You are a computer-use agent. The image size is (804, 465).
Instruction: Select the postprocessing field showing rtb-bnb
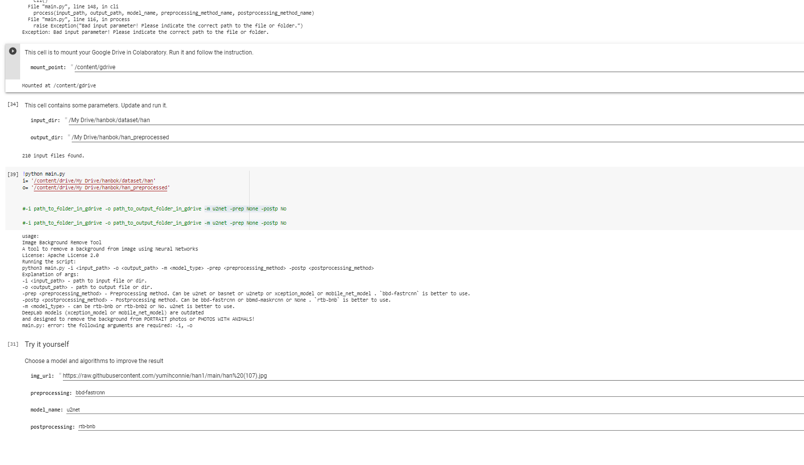[86, 426]
